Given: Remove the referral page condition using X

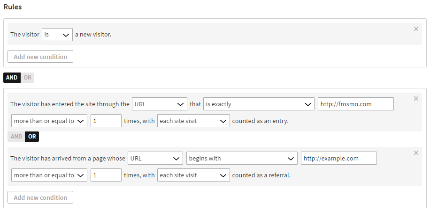Looking at the screenshot, I should (x=416, y=153).
